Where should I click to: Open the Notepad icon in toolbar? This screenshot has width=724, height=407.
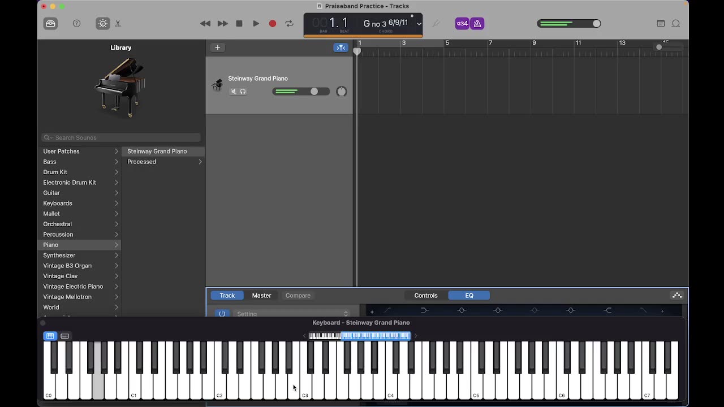pyautogui.click(x=661, y=24)
